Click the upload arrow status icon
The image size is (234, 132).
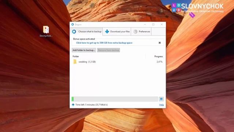click(73, 105)
